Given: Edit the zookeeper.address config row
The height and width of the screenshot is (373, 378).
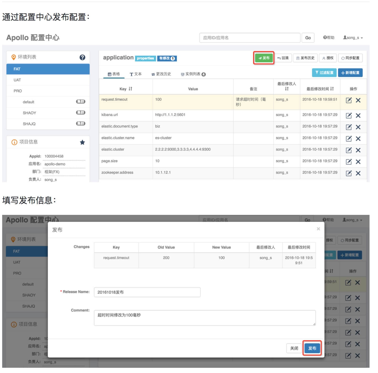Looking at the screenshot, I should [x=349, y=173].
